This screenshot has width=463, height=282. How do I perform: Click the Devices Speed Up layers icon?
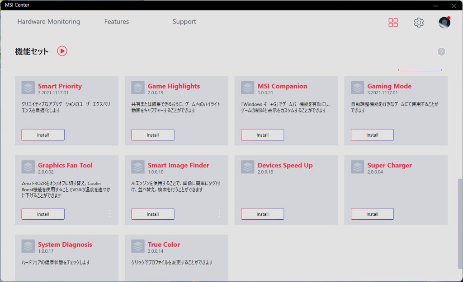point(247,167)
